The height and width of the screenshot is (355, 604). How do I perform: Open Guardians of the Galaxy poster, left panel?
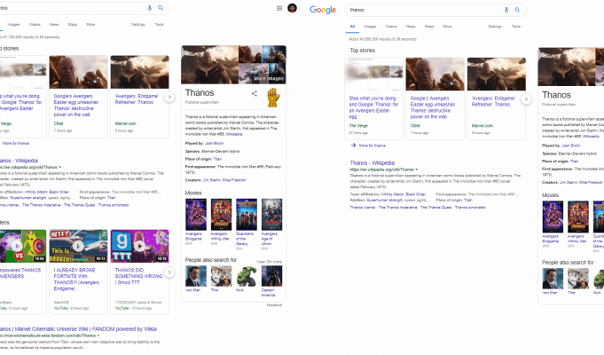click(x=247, y=215)
